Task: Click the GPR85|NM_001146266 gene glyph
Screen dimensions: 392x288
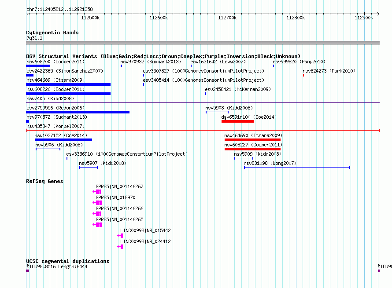Action: [97, 214]
